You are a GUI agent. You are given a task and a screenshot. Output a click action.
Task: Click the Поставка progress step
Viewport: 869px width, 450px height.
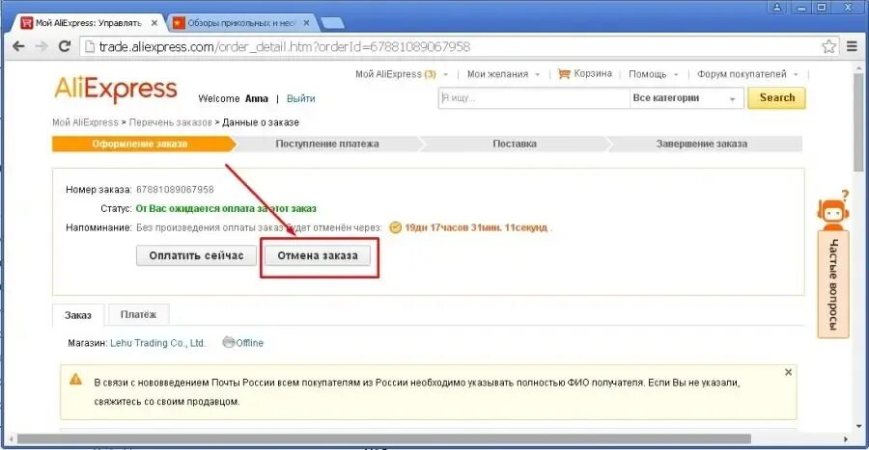[515, 144]
